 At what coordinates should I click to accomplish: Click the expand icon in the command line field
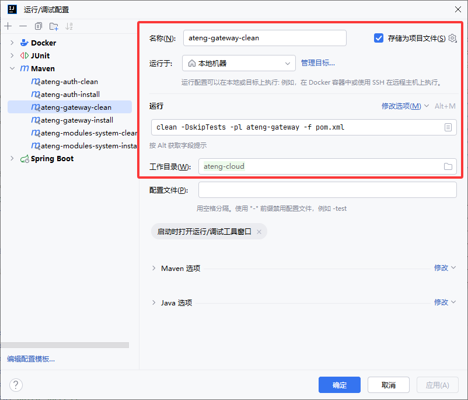pos(448,127)
